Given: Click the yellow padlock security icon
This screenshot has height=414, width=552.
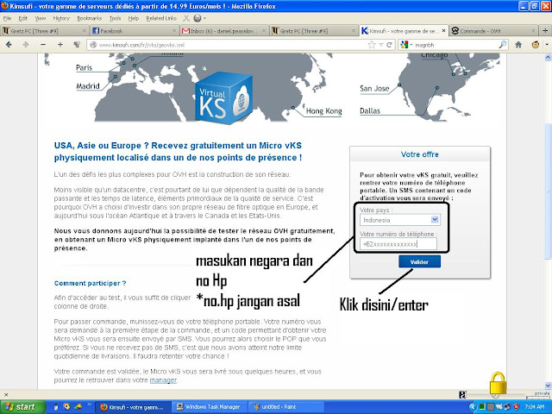Looking at the screenshot, I should (499, 383).
